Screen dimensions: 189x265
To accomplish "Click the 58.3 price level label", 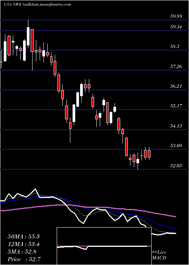I will 175,47.
